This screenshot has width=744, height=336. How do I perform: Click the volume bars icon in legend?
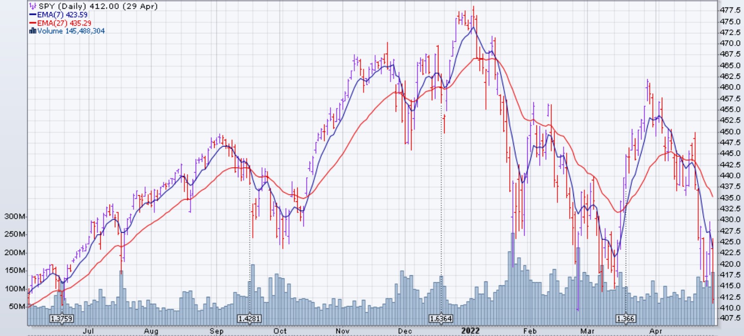point(33,31)
